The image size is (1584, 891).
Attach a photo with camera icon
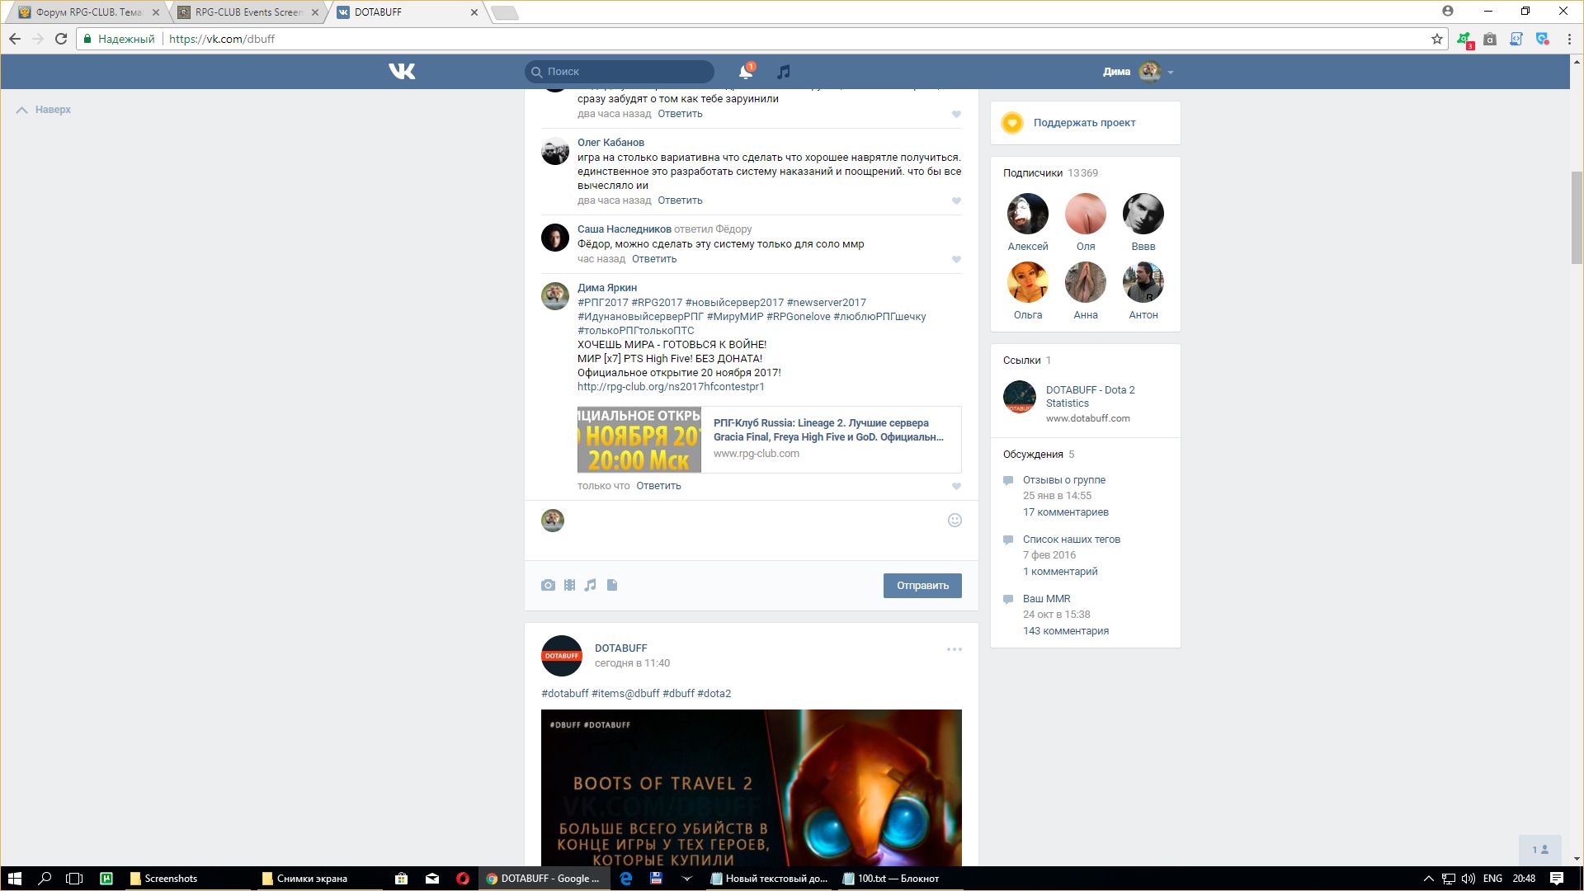548,585
